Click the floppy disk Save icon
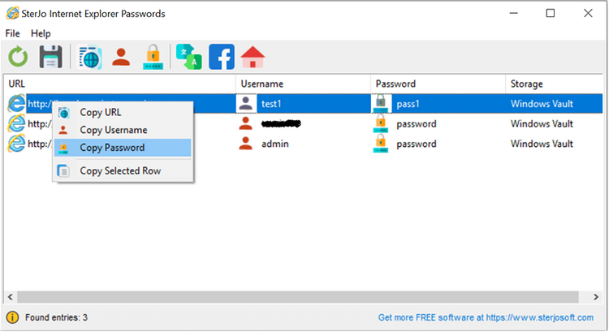 51,57
